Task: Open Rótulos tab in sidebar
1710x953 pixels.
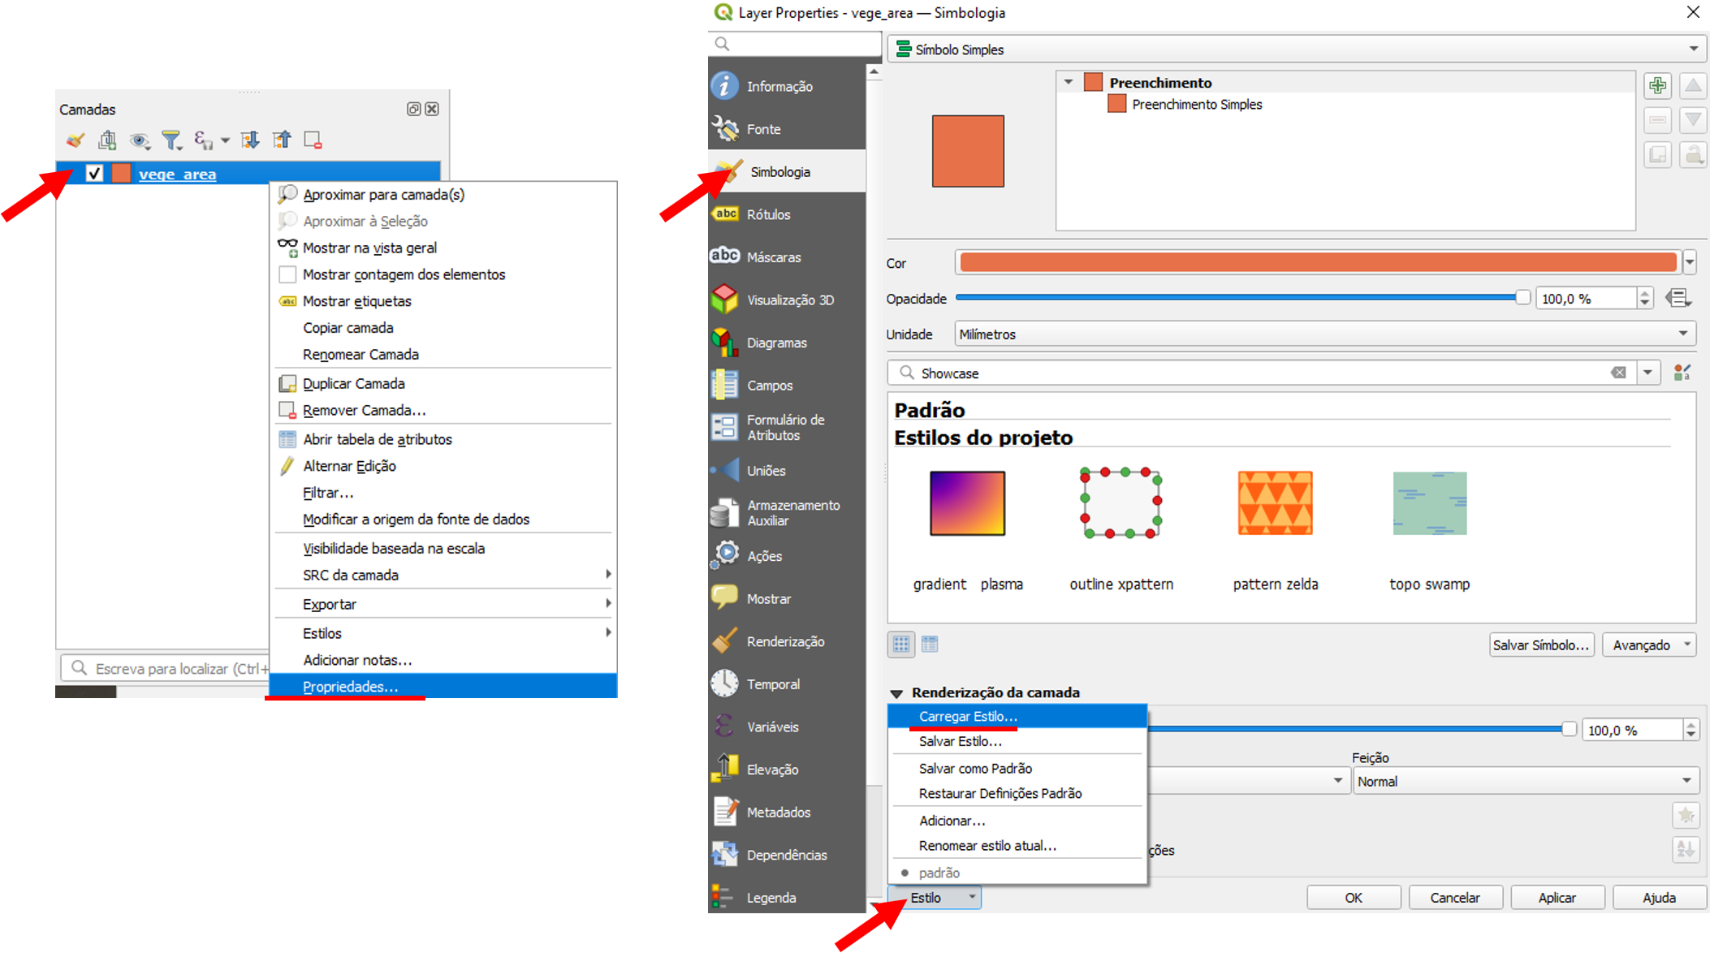Action: point(768,214)
